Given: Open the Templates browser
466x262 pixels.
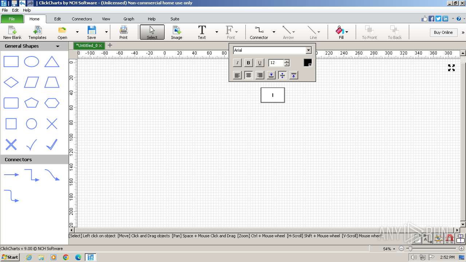Looking at the screenshot, I should pyautogui.click(x=37, y=32).
